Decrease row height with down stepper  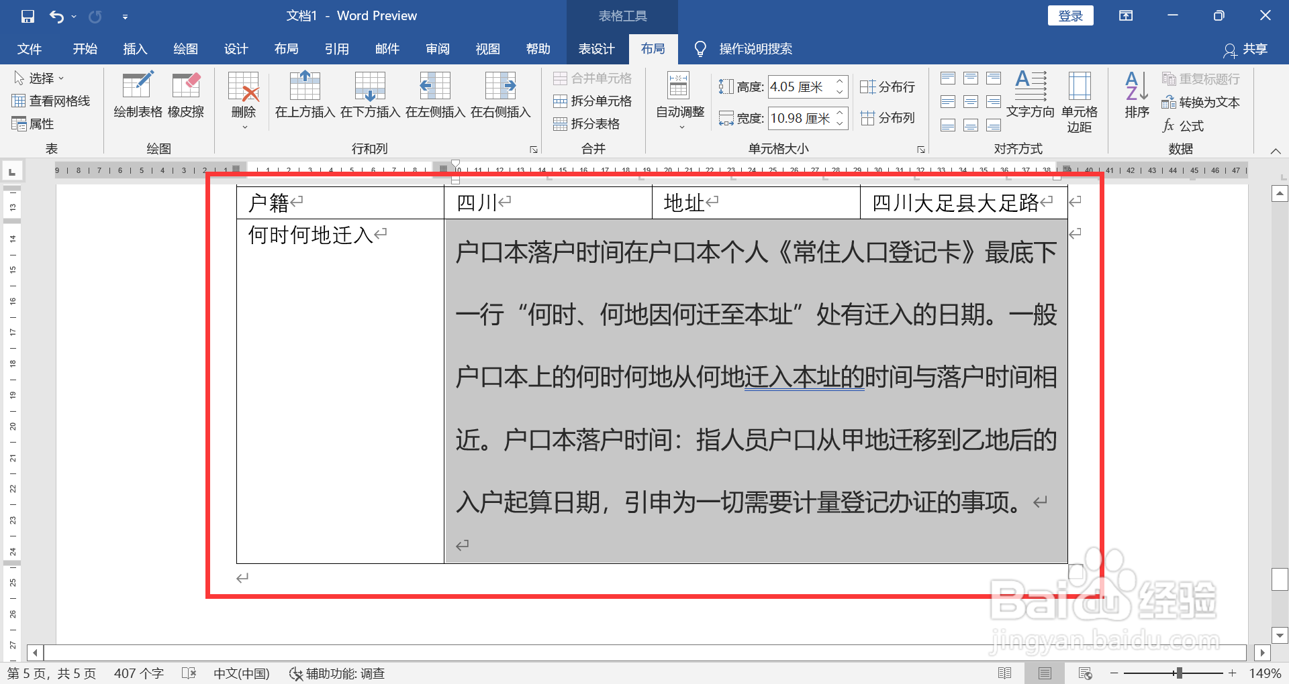pos(840,92)
